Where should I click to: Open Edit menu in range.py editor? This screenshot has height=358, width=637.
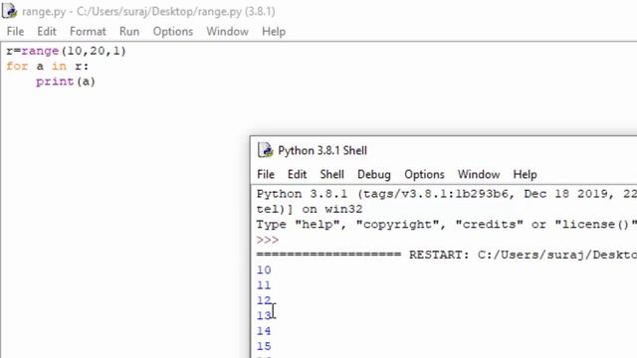pos(47,32)
